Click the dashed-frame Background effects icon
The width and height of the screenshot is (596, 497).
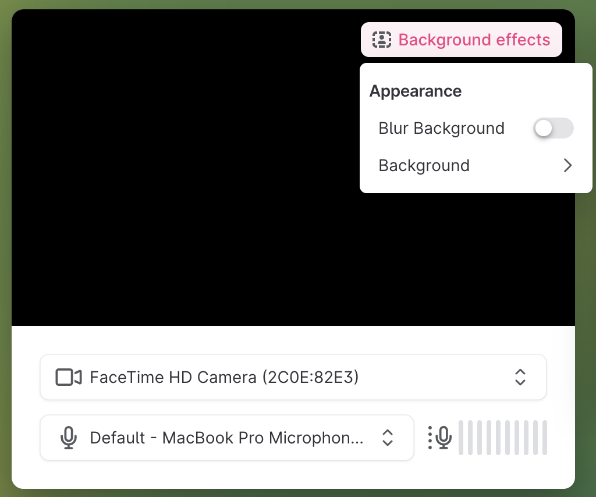pyautogui.click(x=382, y=40)
